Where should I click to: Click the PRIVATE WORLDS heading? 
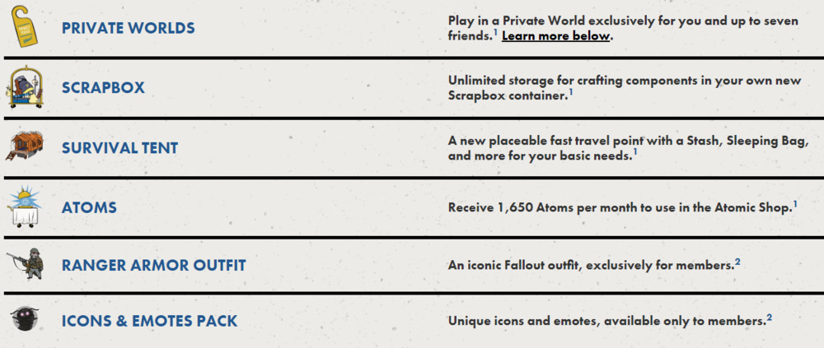point(129,29)
